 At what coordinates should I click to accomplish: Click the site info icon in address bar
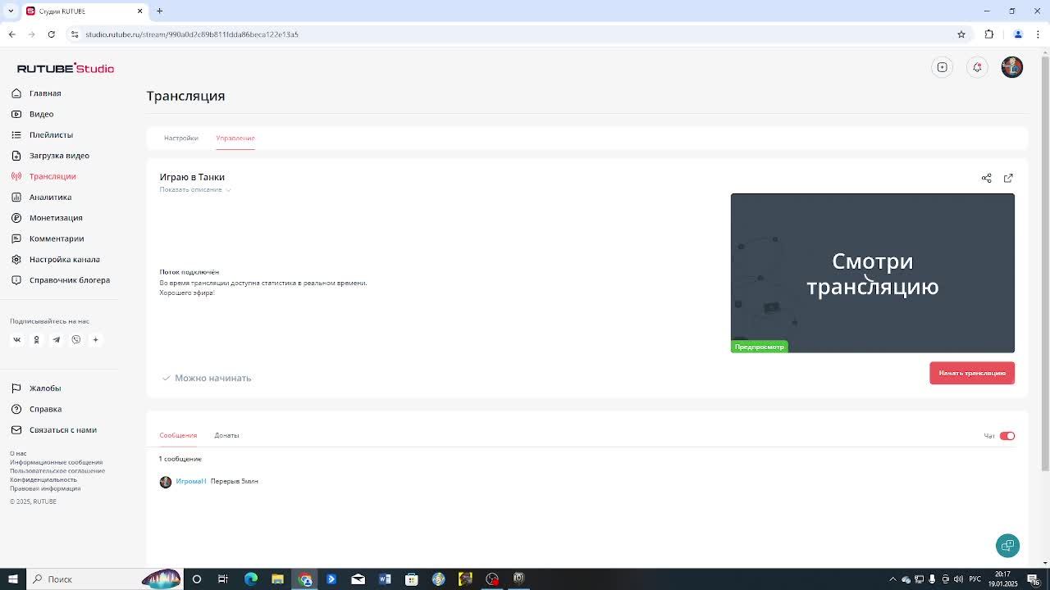pos(74,34)
